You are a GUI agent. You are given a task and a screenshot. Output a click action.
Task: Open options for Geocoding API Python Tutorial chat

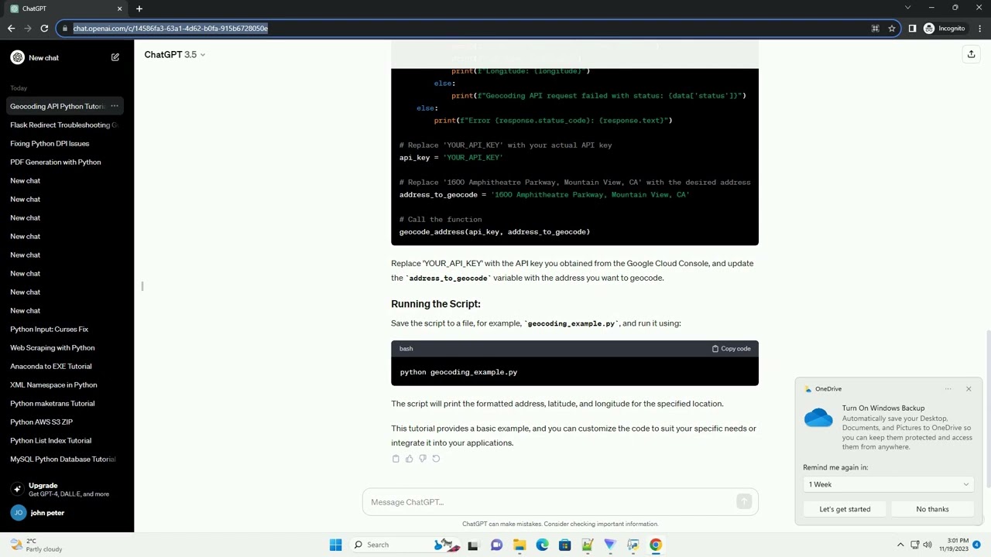point(114,106)
